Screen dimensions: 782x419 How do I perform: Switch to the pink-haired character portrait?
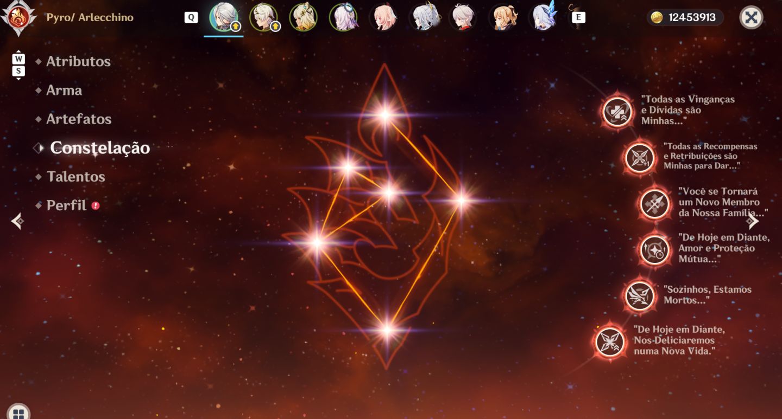coord(383,17)
